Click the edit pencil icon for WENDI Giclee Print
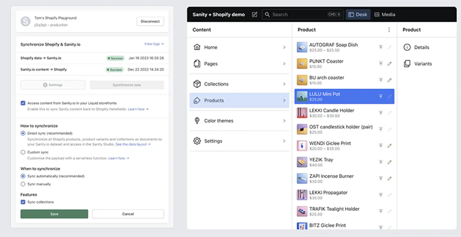This screenshot has width=461, height=237. (390, 146)
